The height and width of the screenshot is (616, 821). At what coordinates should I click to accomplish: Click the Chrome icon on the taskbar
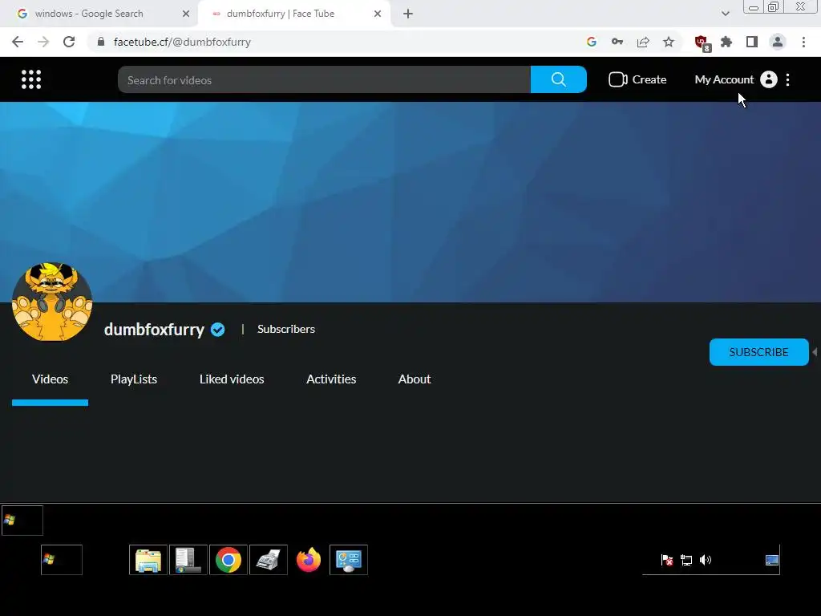tap(229, 560)
